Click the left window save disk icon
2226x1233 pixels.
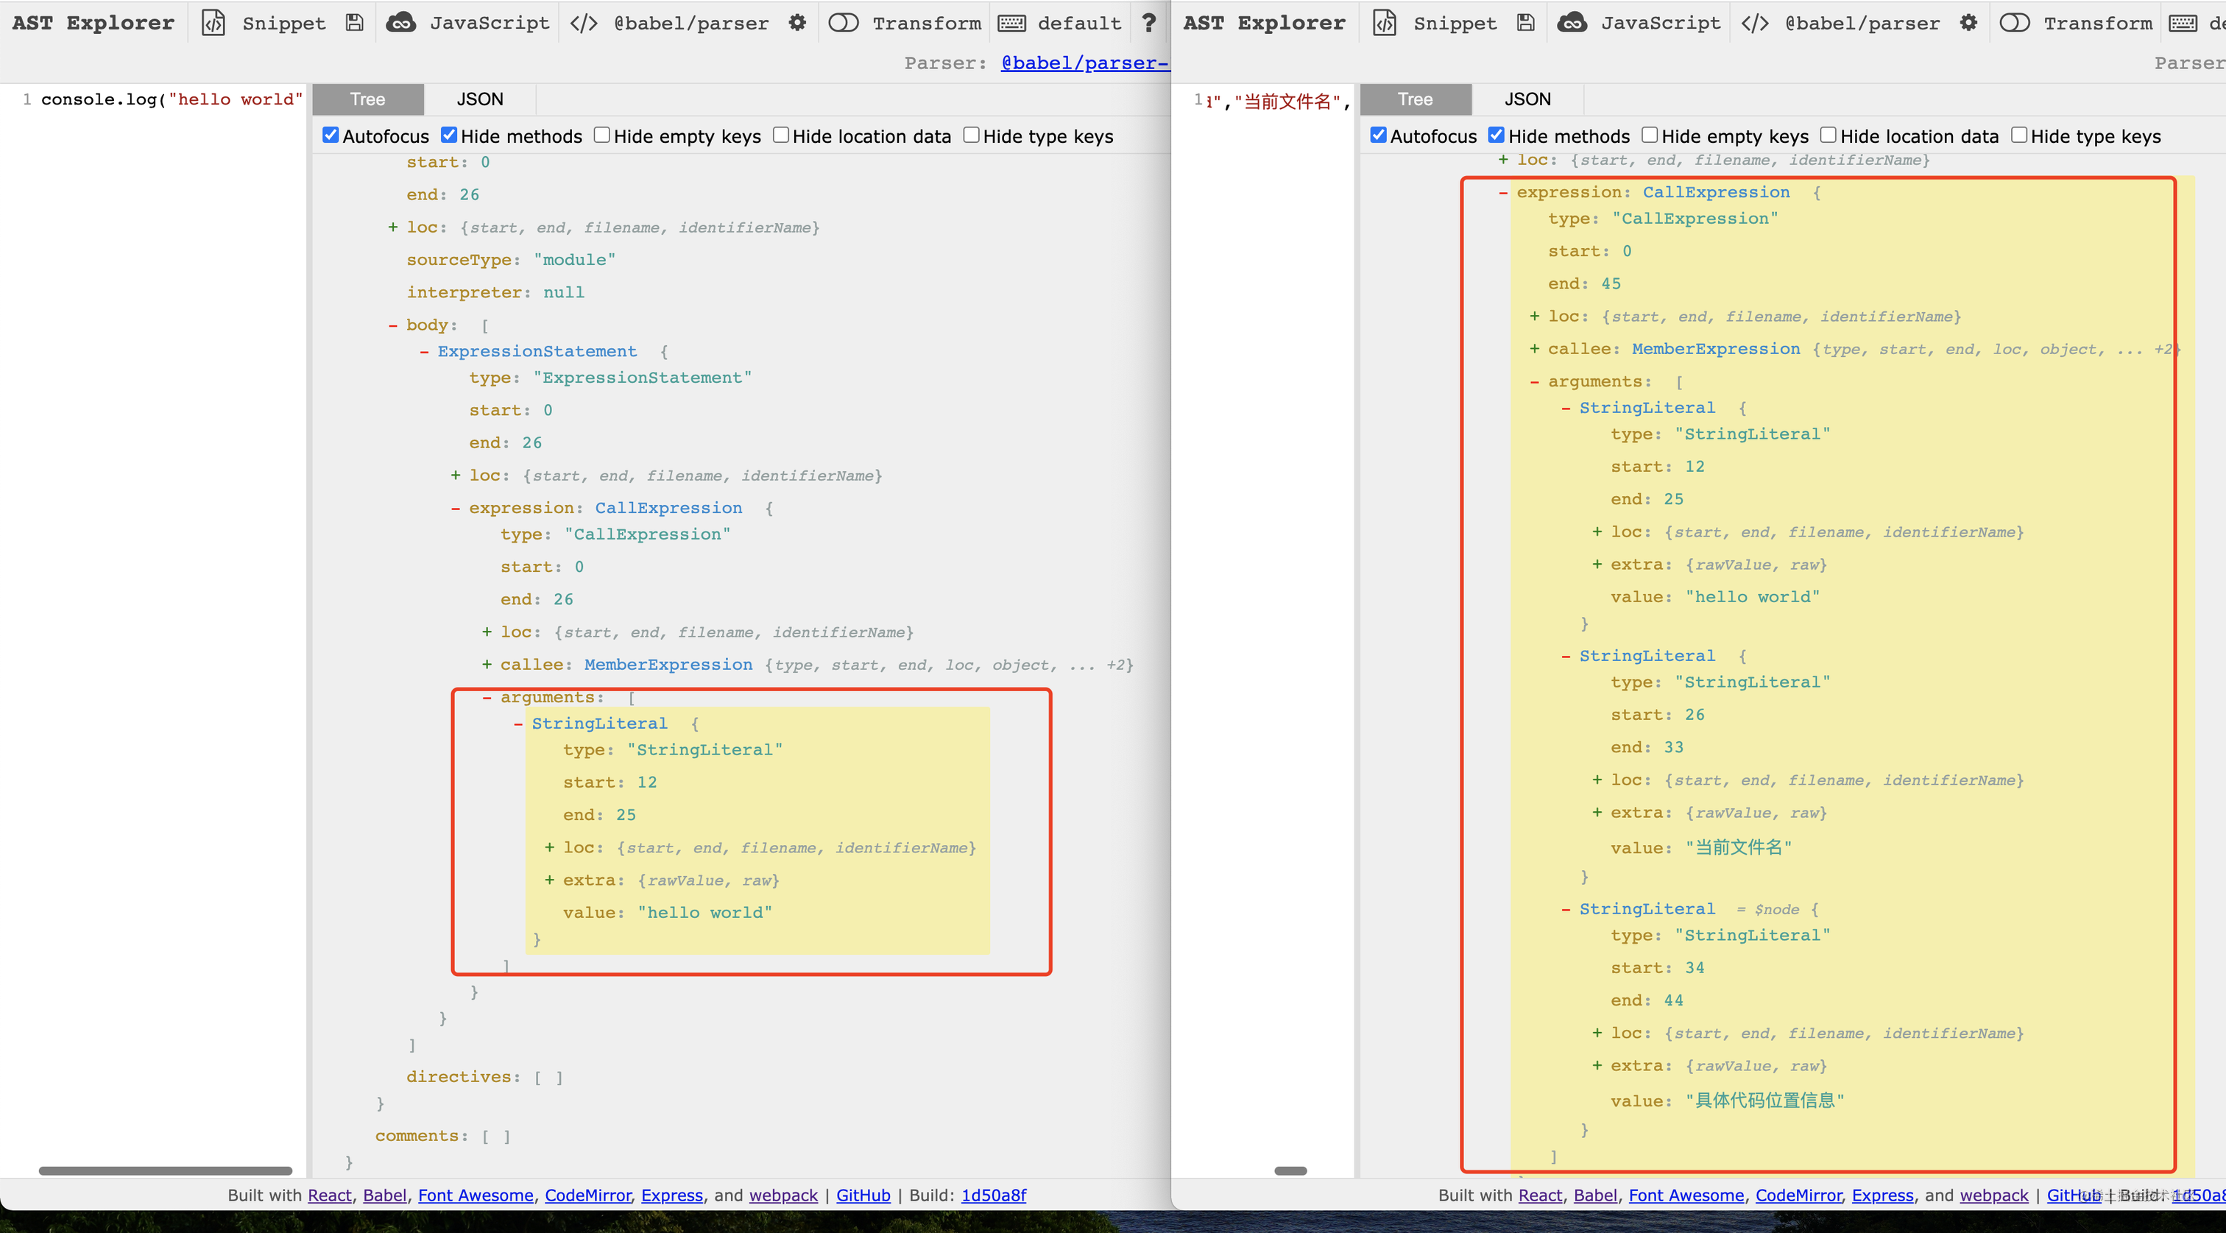tap(354, 23)
